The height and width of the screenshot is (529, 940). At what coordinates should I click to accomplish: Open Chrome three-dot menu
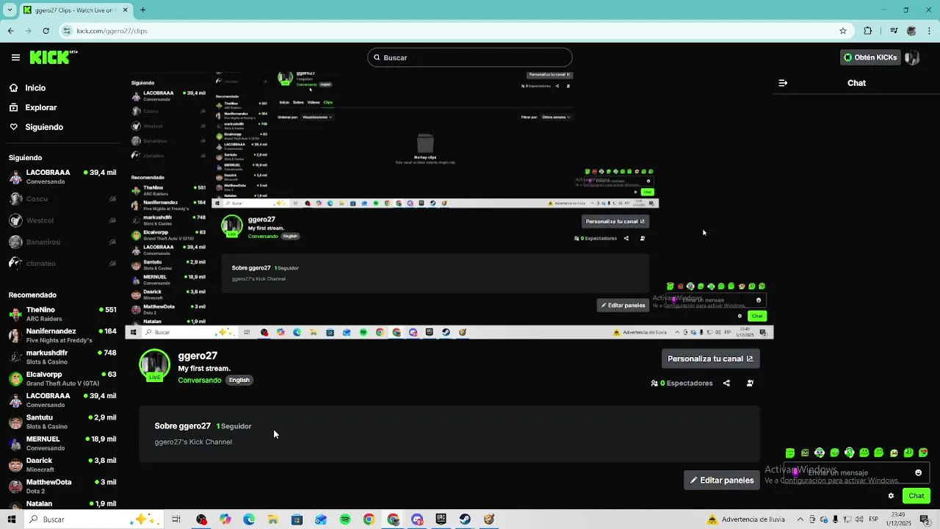pos(929,31)
